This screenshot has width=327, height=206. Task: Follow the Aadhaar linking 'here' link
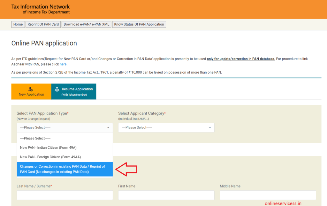64,64
